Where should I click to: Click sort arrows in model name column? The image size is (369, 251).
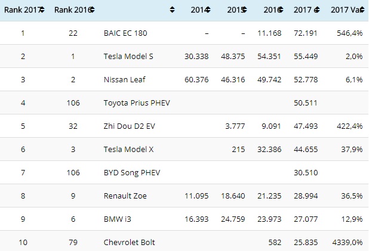(172, 10)
